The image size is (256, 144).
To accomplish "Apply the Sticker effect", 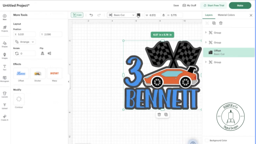I will coord(38,74).
